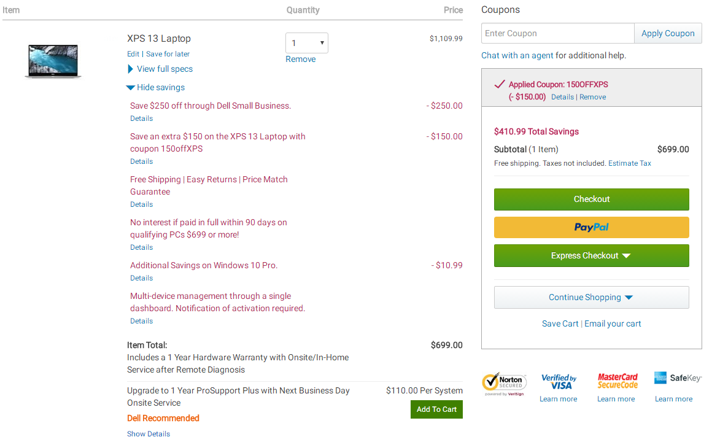Open the Continue Shopping dropdown

591,298
